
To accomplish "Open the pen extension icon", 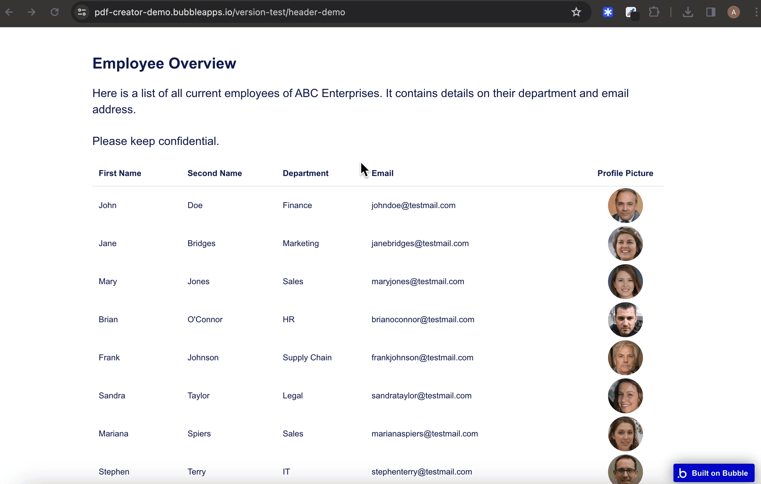I will [631, 13].
